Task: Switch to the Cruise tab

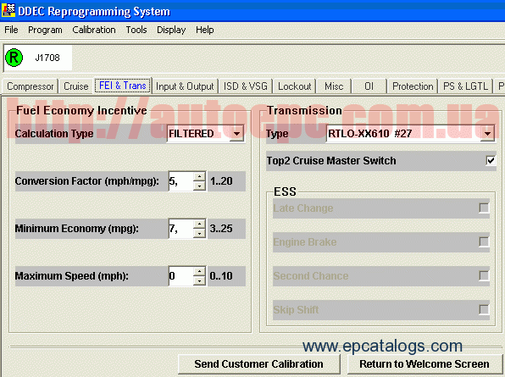Action: tap(76, 86)
